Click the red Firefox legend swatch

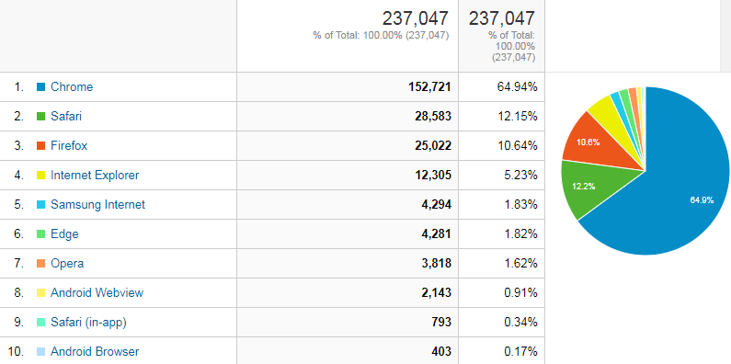[x=41, y=145]
